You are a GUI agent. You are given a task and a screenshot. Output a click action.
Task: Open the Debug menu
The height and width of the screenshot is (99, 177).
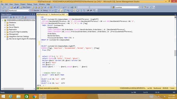click(29, 4)
